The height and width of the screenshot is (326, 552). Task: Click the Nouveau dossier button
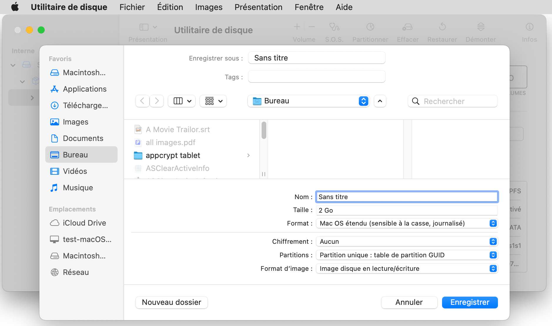(x=172, y=302)
